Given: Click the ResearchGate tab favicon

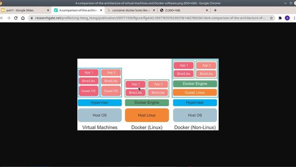Looking at the screenshot, I should pos(55,10).
